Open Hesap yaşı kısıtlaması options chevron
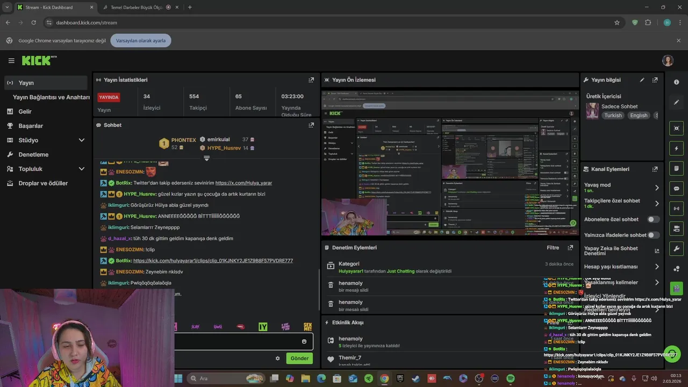Image resolution: width=688 pixels, height=387 pixels. [656, 267]
